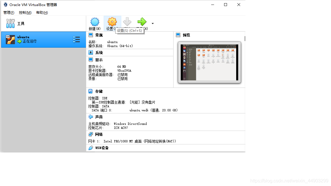Click the grey Discard down-arrow icon
331x186 pixels.
coord(127,22)
